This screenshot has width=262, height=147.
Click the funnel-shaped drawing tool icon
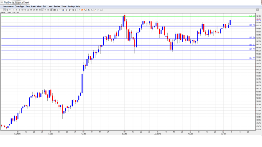[75, 10]
